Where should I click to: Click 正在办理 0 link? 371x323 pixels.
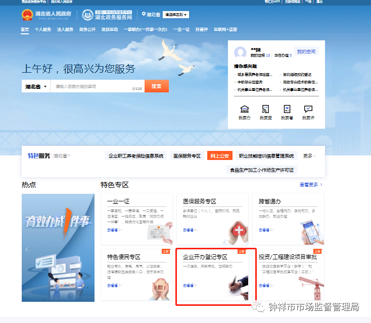(x=283, y=56)
